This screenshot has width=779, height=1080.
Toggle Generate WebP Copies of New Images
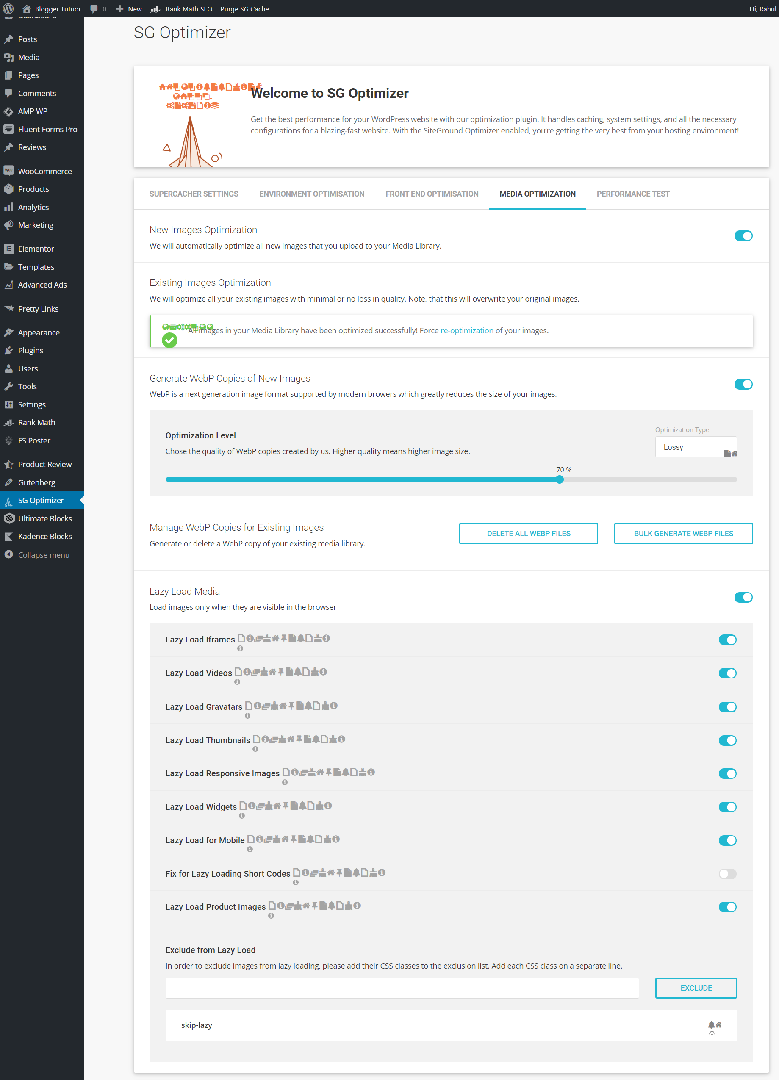[x=743, y=384]
